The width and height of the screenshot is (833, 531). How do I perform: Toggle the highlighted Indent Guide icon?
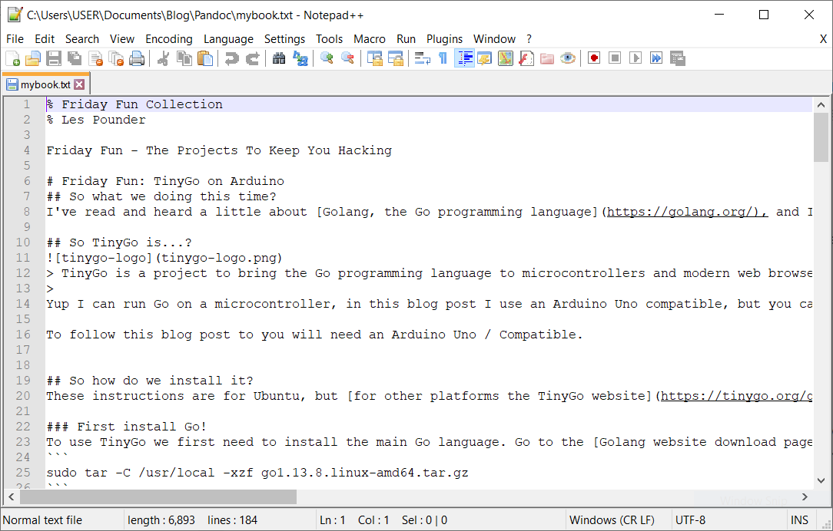point(464,58)
